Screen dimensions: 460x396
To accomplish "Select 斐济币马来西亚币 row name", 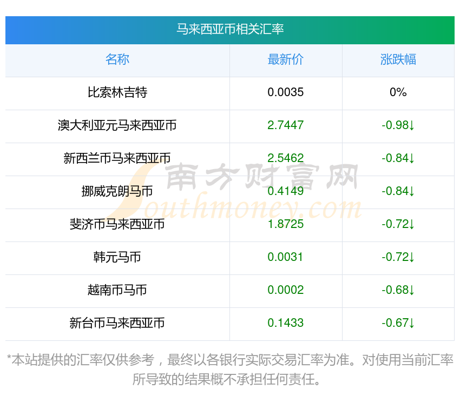I will [x=117, y=224].
